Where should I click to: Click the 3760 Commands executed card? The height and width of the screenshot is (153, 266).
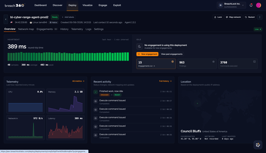(238, 64)
